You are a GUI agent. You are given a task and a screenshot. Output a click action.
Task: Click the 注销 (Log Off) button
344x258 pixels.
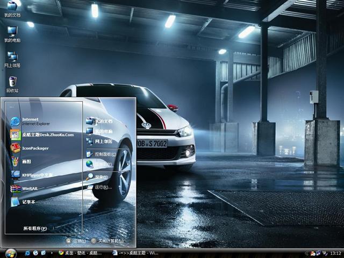click(76, 241)
